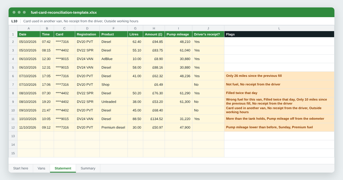343x180 pixels.
Task: Click the Flags header cell
Action: [279, 34]
